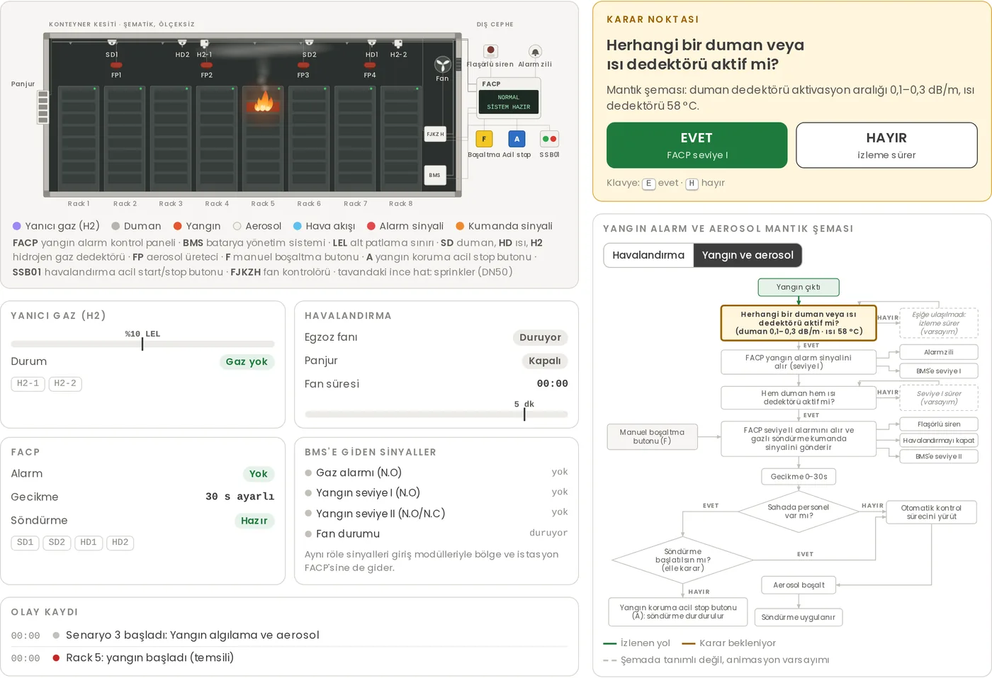
Task: Click the Gecikme 0–30 s flowchart node
Action: tap(799, 477)
